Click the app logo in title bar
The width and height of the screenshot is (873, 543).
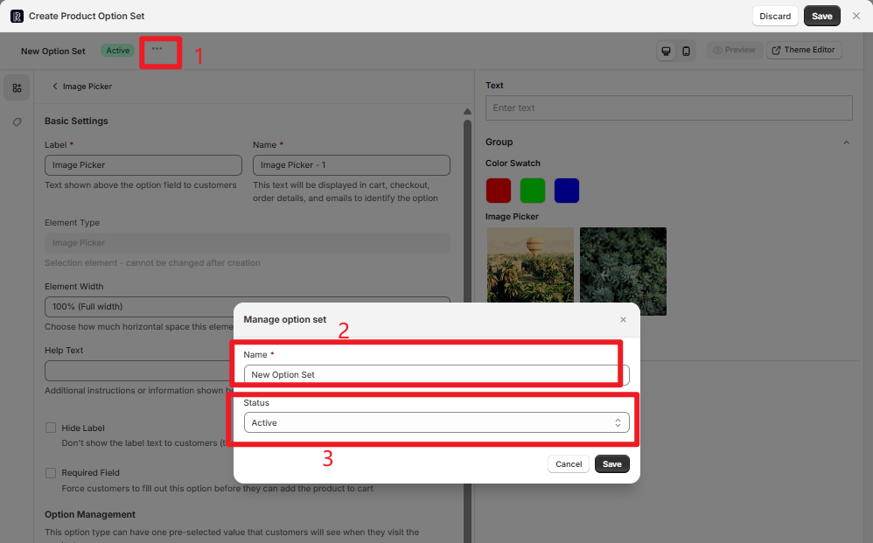(17, 16)
